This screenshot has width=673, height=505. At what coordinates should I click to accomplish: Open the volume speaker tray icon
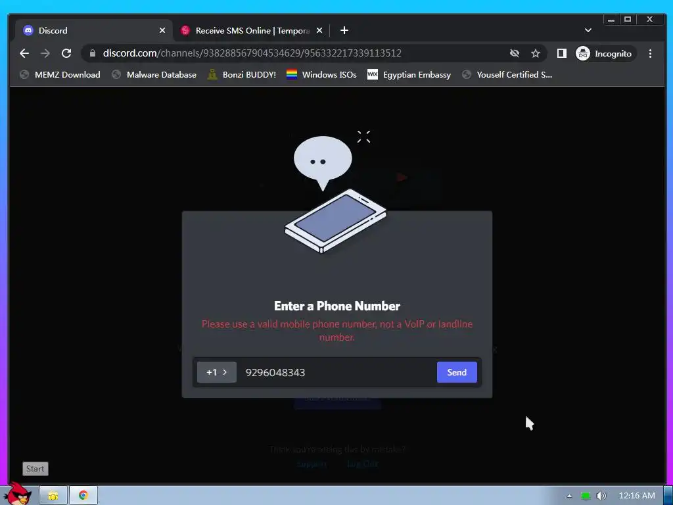pyautogui.click(x=601, y=496)
